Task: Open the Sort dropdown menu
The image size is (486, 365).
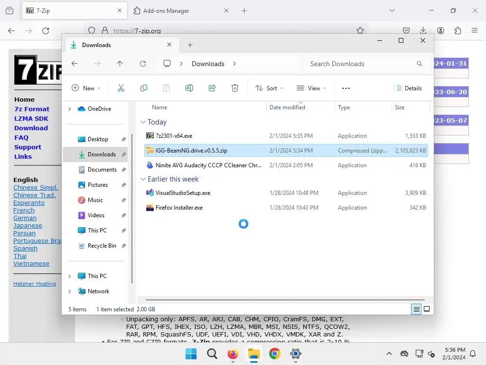Action: point(269,88)
